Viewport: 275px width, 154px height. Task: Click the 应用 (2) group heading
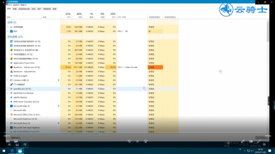pyautogui.click(x=12, y=22)
